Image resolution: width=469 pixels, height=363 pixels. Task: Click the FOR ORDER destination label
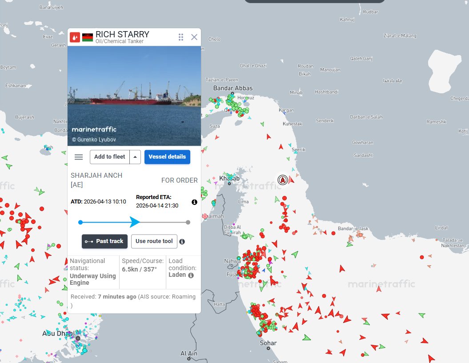tap(180, 180)
